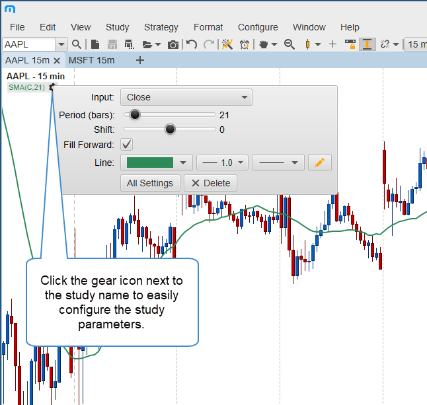Click the symbol search magnifier icon
Viewport: 427px width, 405px height.
coord(77,44)
